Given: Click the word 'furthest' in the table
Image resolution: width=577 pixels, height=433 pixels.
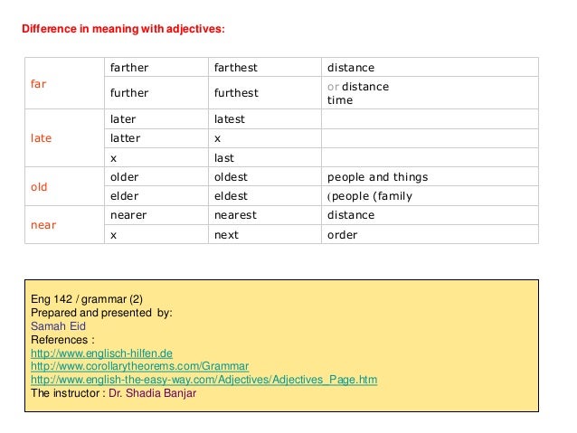Looking at the screenshot, I should [236, 93].
